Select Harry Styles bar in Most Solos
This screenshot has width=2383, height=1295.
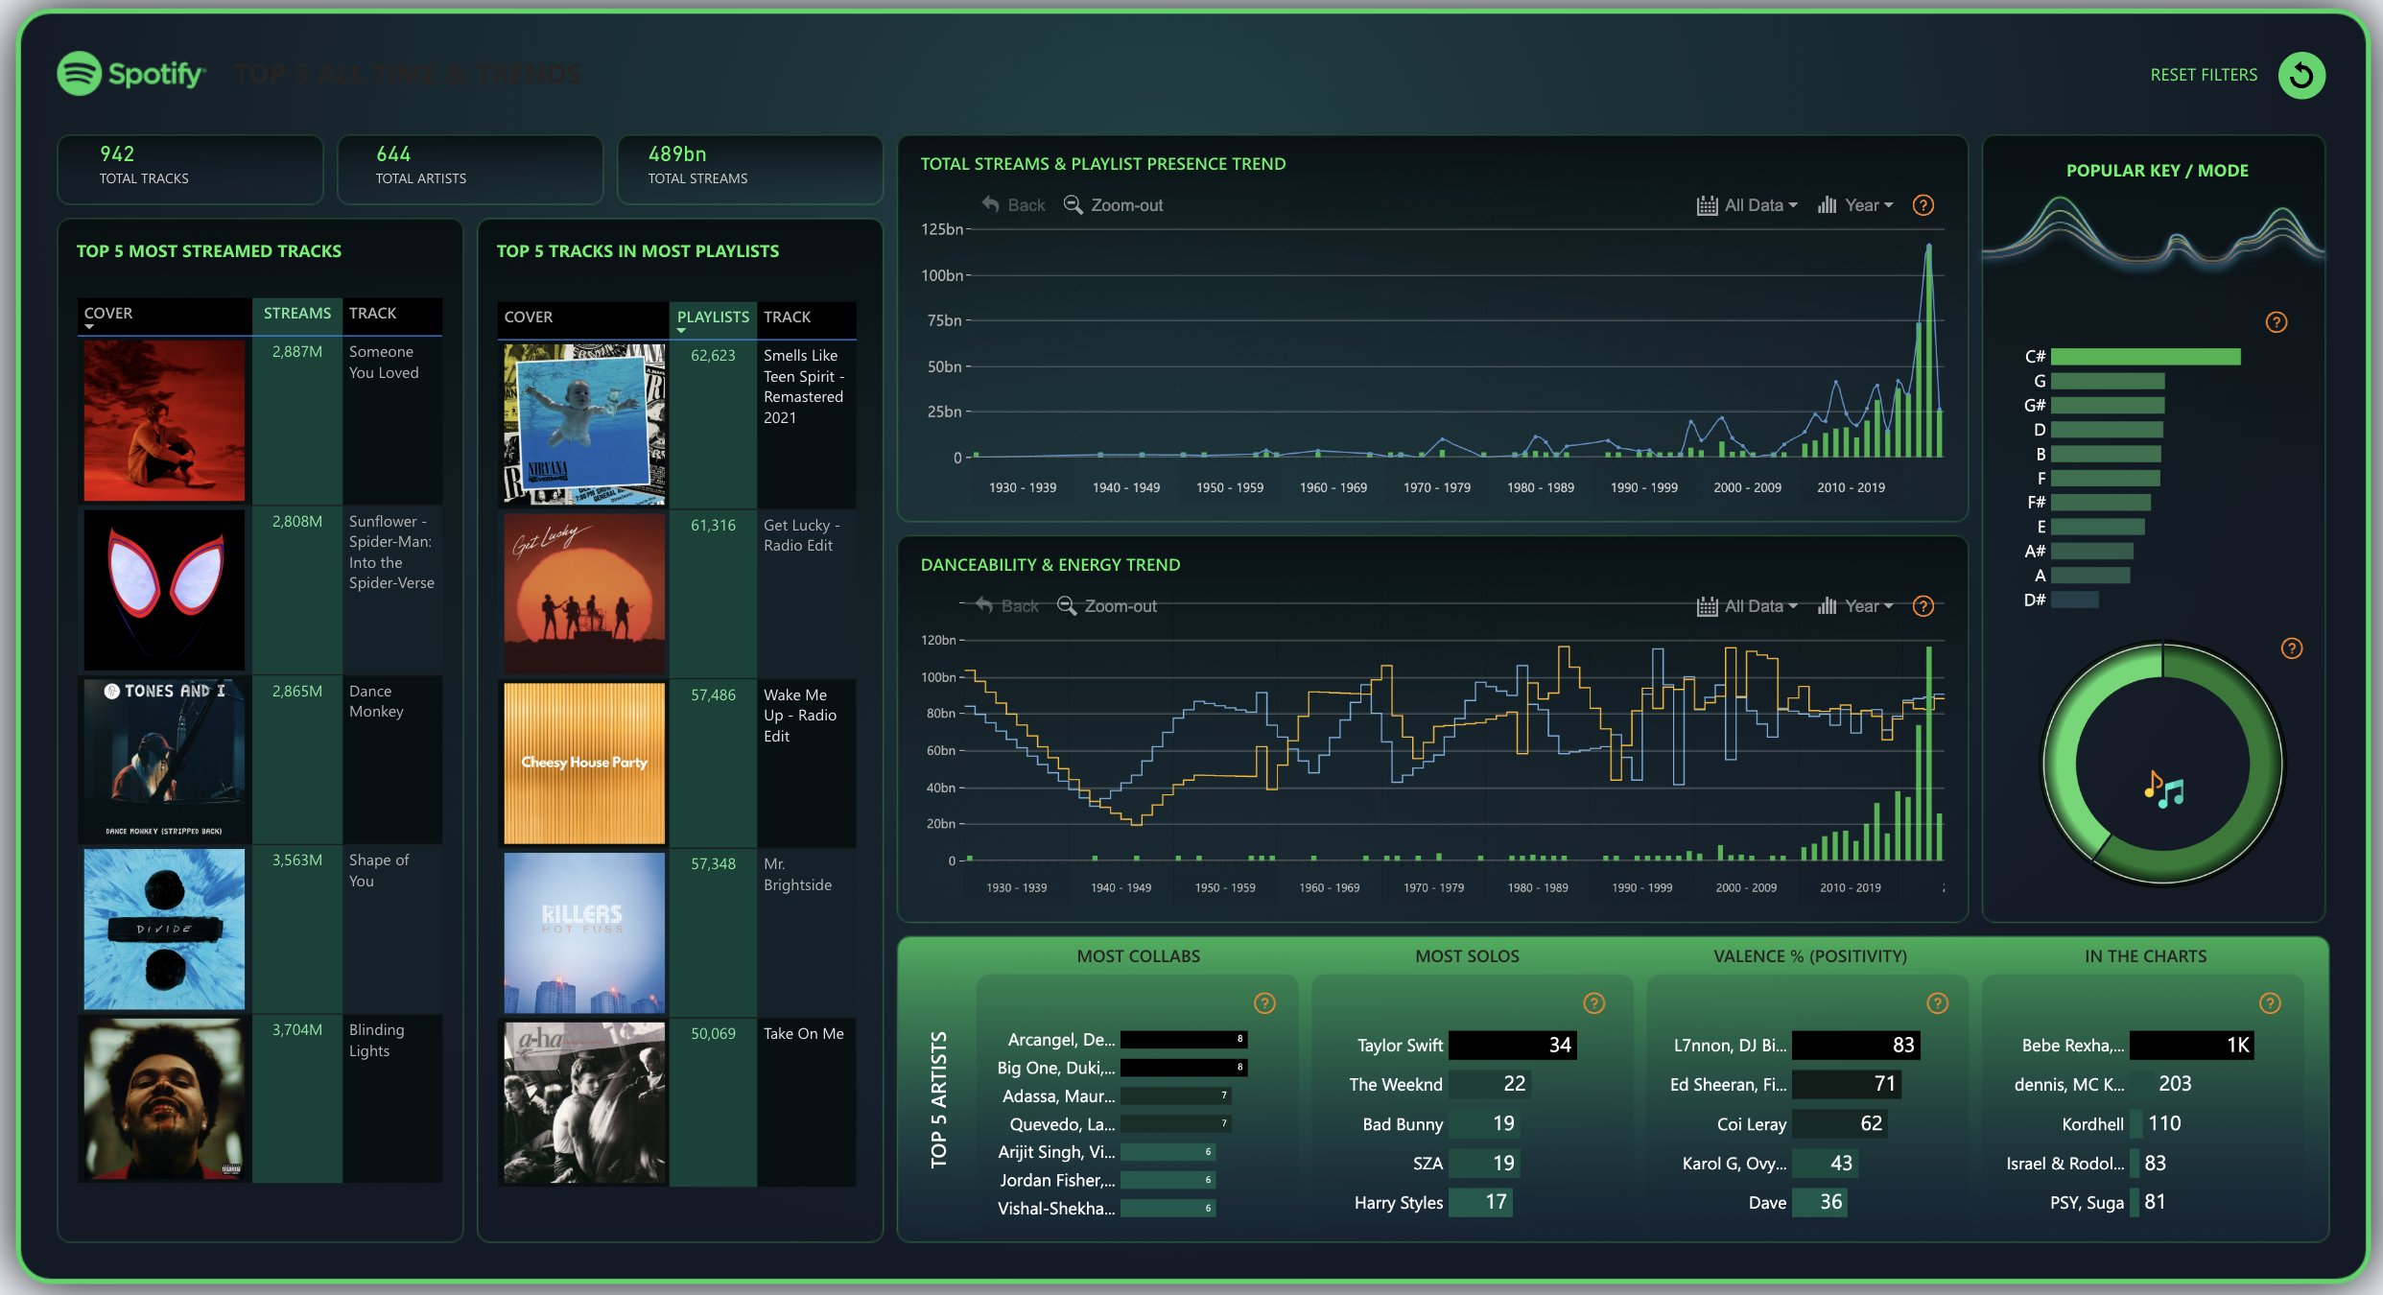click(1480, 1202)
